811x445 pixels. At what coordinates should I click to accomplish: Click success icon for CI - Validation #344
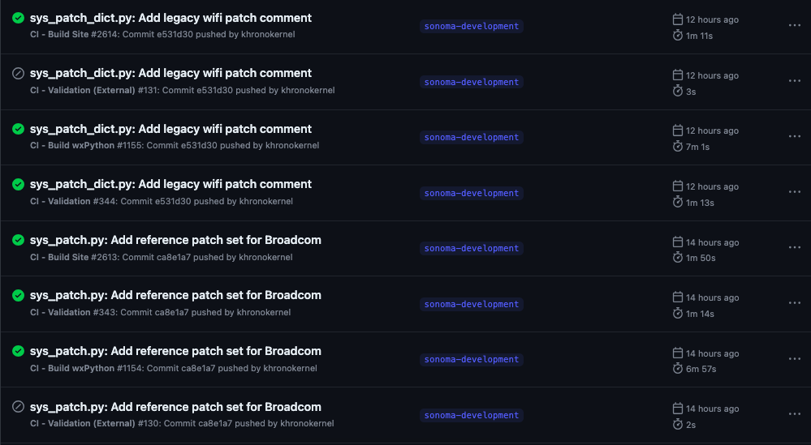pyautogui.click(x=18, y=185)
